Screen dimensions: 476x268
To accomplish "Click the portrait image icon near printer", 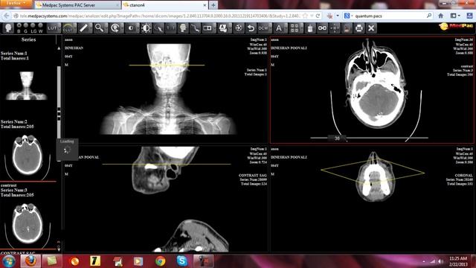I will [x=347, y=28].
